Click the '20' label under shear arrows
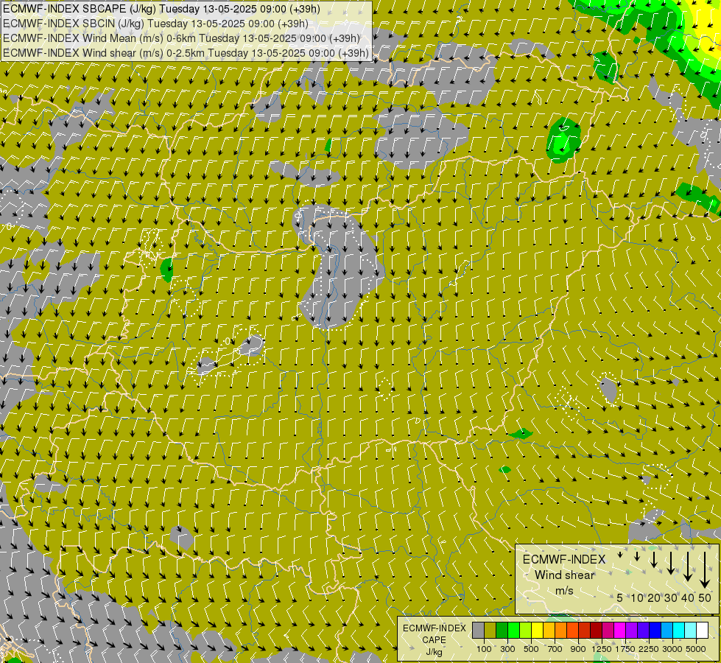This screenshot has width=721, height=663. [x=654, y=597]
